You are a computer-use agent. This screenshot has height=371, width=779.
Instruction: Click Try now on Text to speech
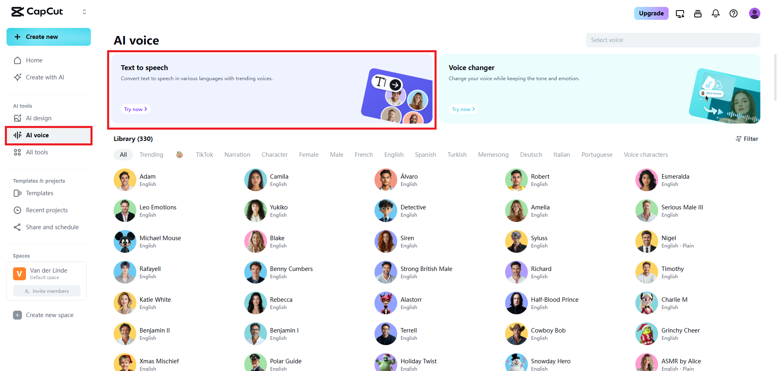click(x=136, y=109)
